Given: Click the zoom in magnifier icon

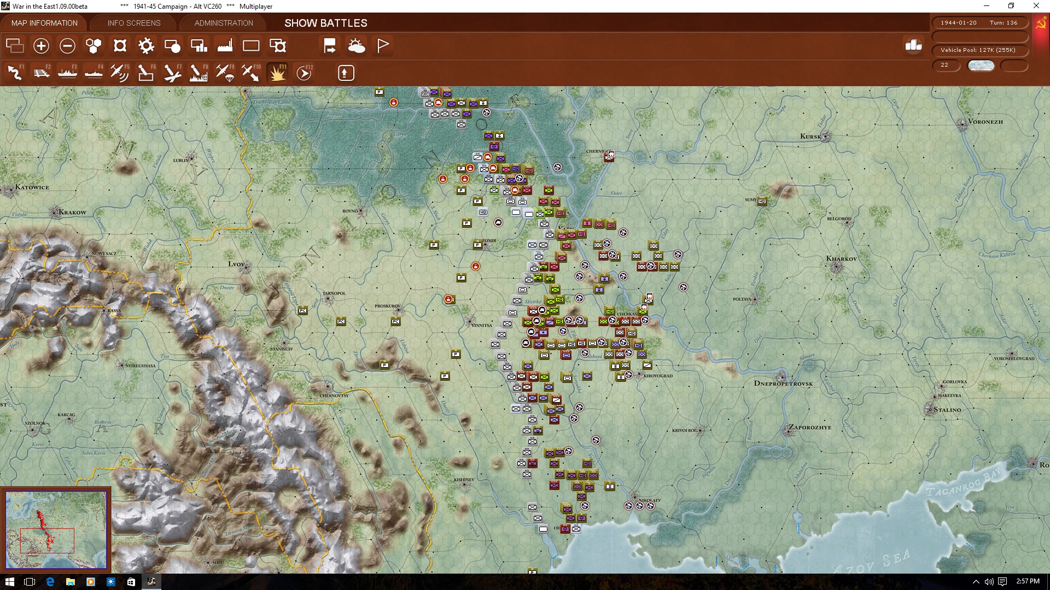Looking at the screenshot, I should tap(41, 46).
